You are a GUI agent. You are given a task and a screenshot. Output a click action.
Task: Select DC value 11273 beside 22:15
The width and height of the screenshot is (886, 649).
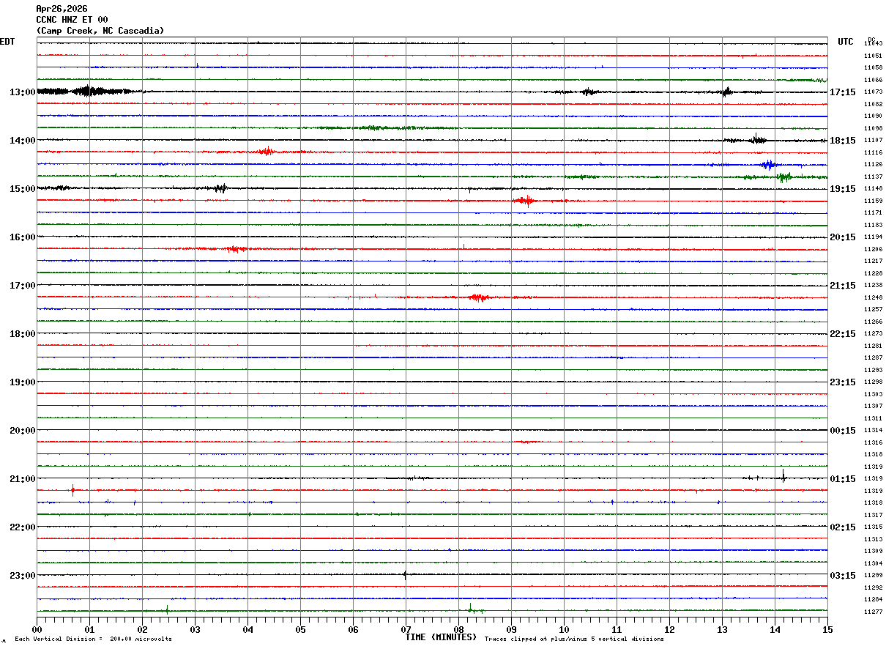click(x=873, y=334)
